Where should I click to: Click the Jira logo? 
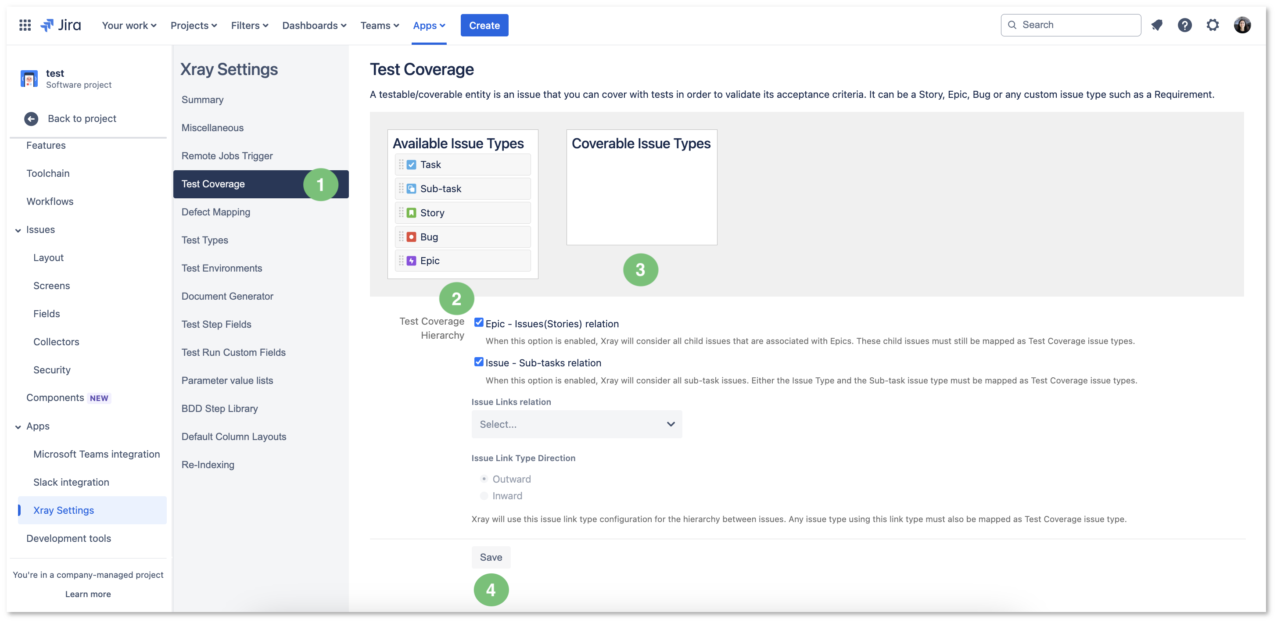click(x=61, y=25)
